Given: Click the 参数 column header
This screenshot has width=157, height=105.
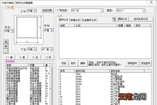Looking at the screenshot, I should pyautogui.click(x=17, y=65).
